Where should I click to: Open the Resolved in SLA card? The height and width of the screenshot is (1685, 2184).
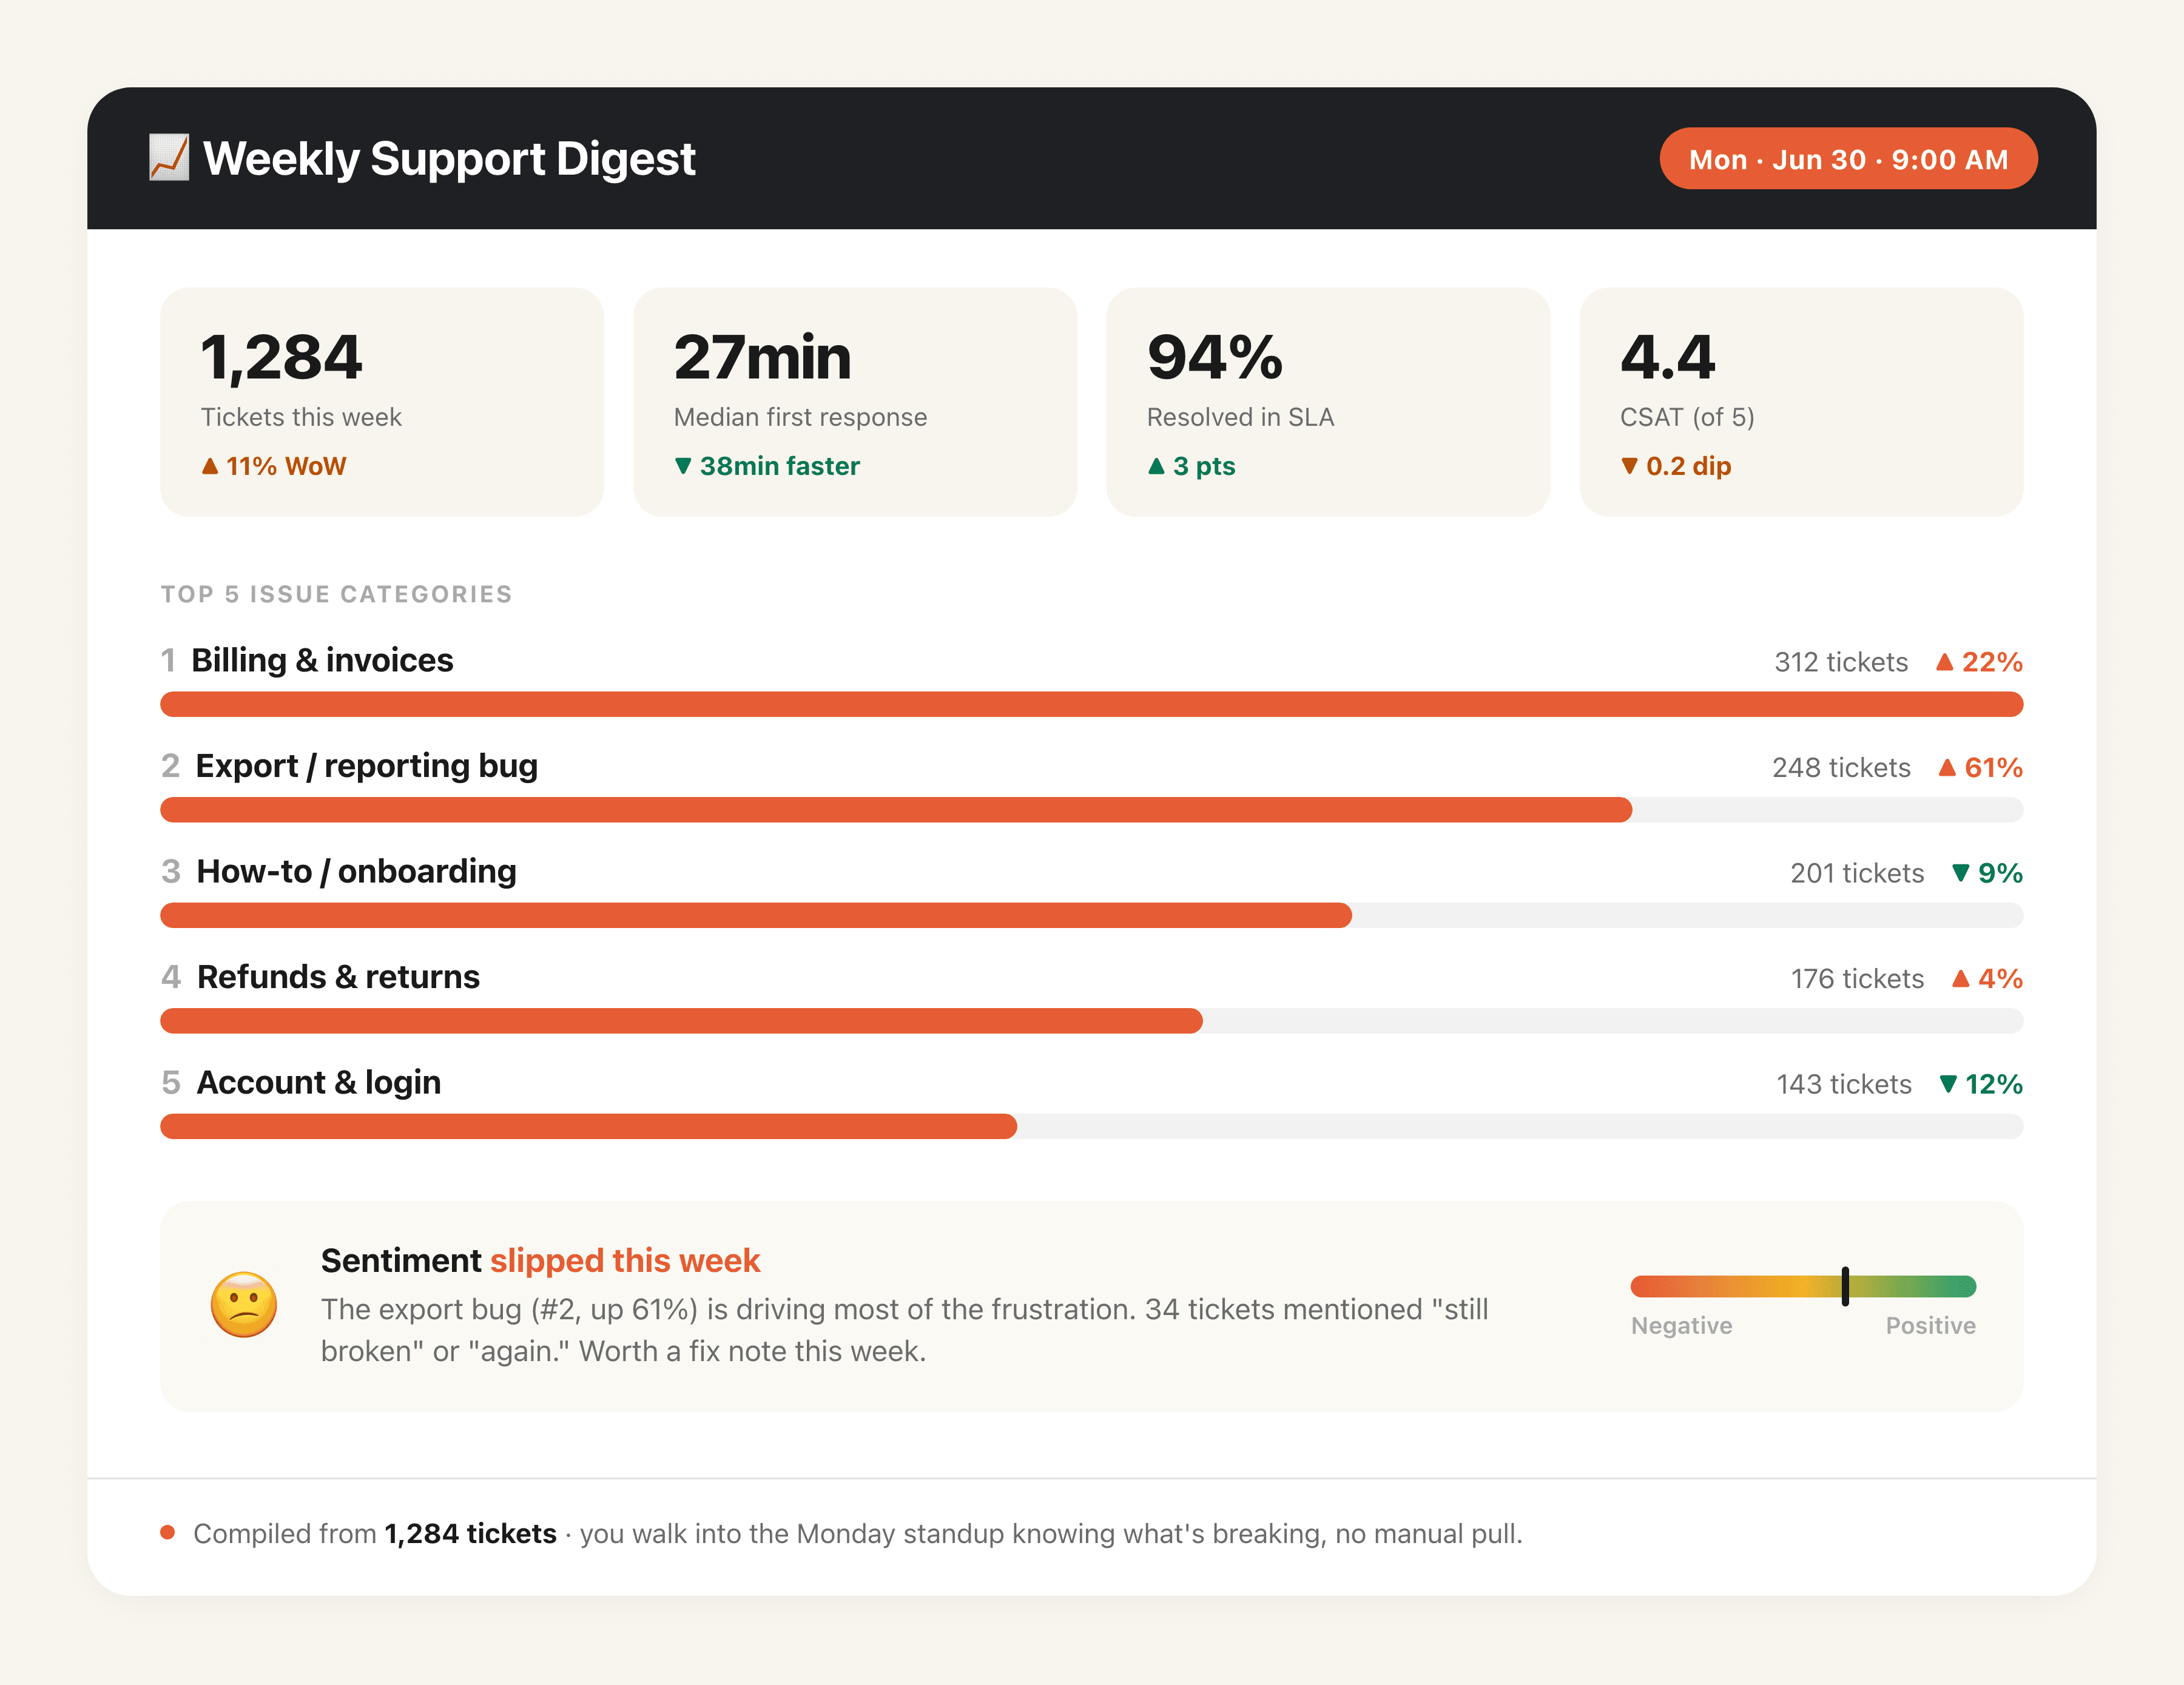click(1328, 402)
